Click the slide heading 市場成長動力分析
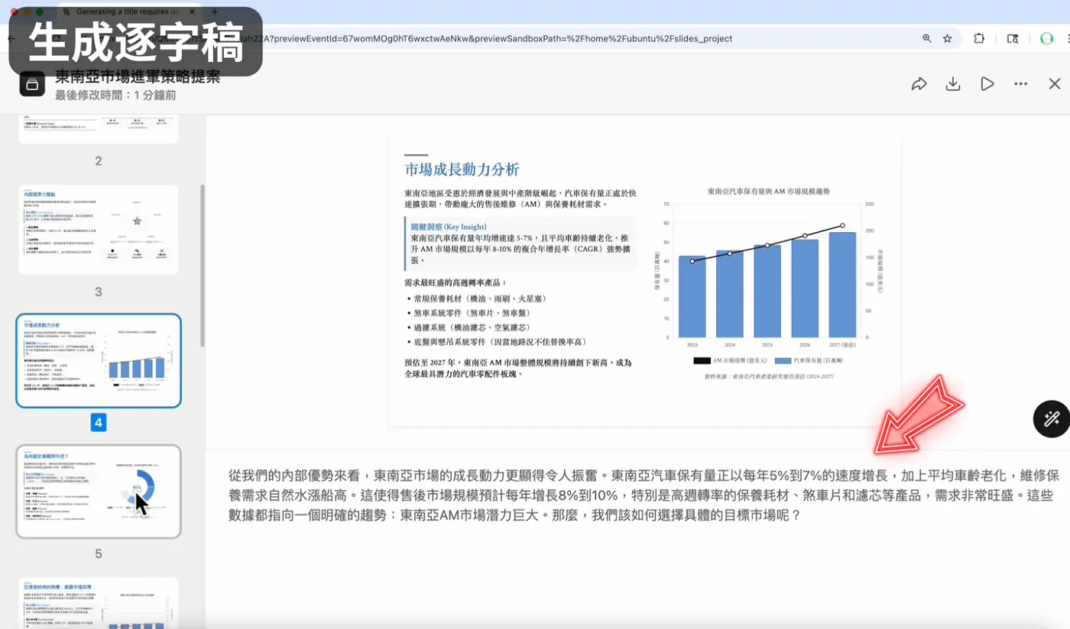Viewport: 1070px width, 629px height. pos(462,169)
